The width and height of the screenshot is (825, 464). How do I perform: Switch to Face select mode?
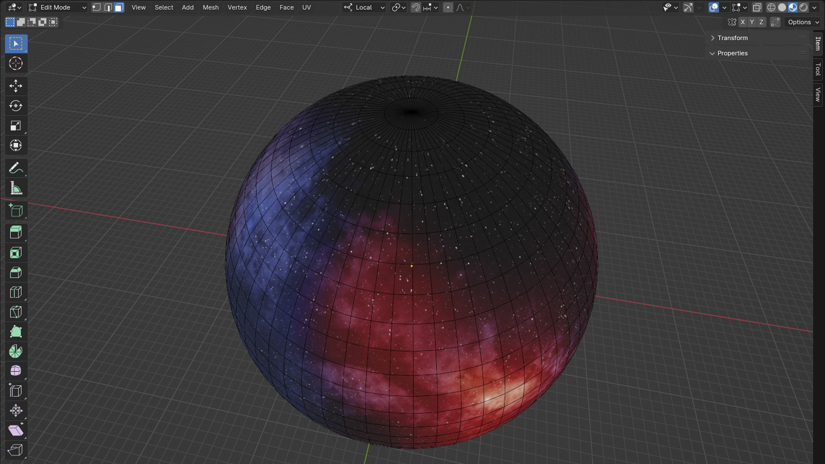pos(119,7)
